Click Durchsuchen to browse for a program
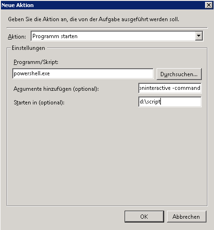 pyautogui.click(x=179, y=74)
